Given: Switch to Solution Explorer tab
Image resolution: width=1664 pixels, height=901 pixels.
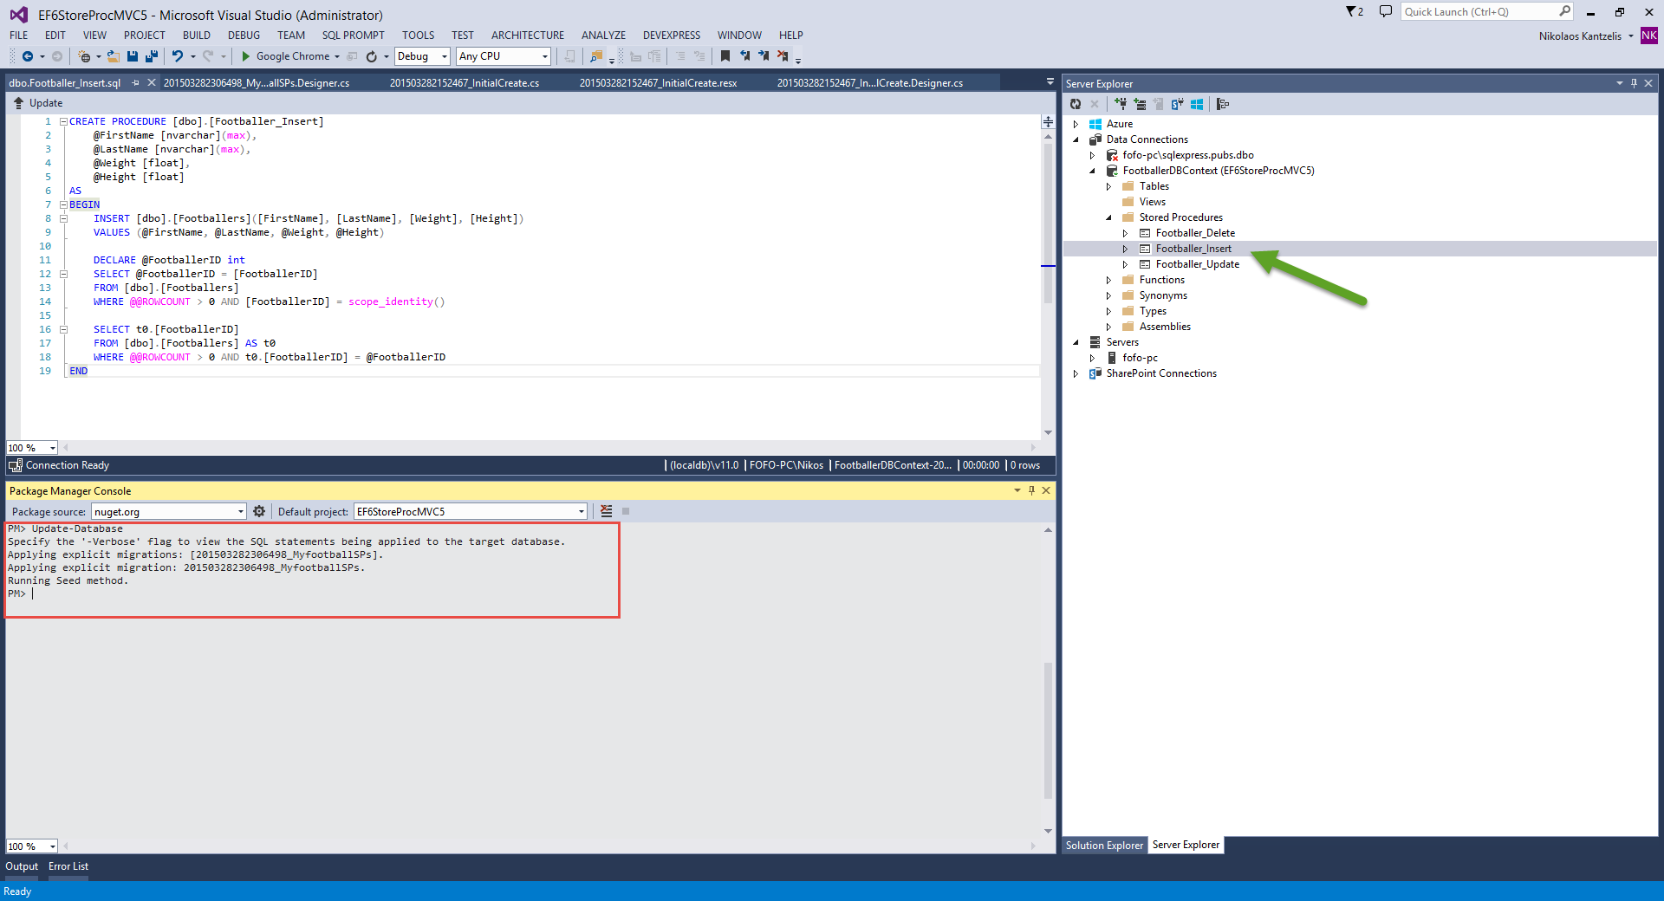Looking at the screenshot, I should point(1104,846).
